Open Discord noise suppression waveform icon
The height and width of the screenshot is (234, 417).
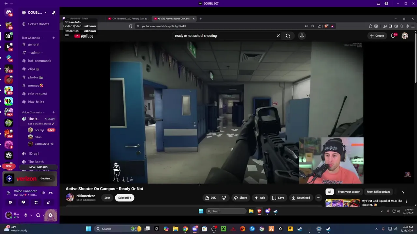[x=43, y=193]
